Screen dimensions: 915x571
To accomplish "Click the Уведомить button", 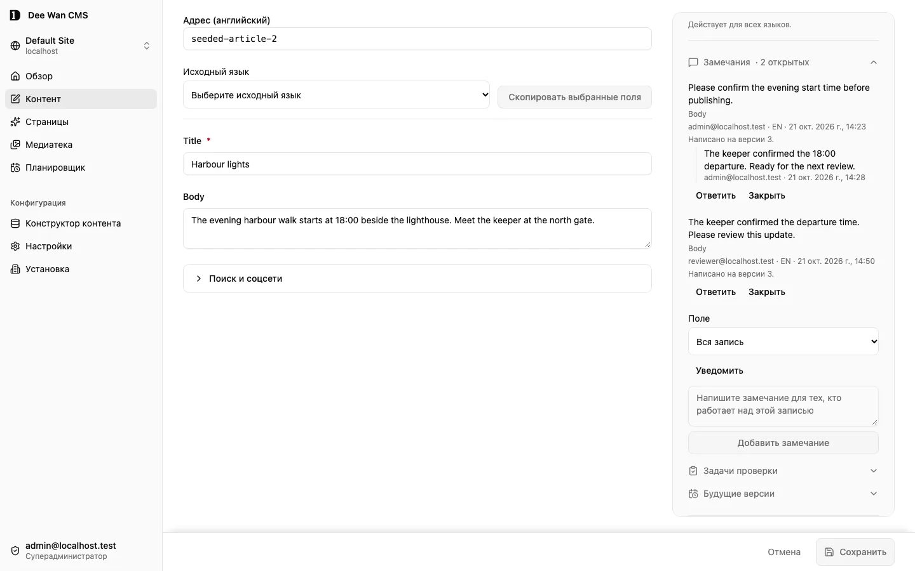I will [719, 371].
